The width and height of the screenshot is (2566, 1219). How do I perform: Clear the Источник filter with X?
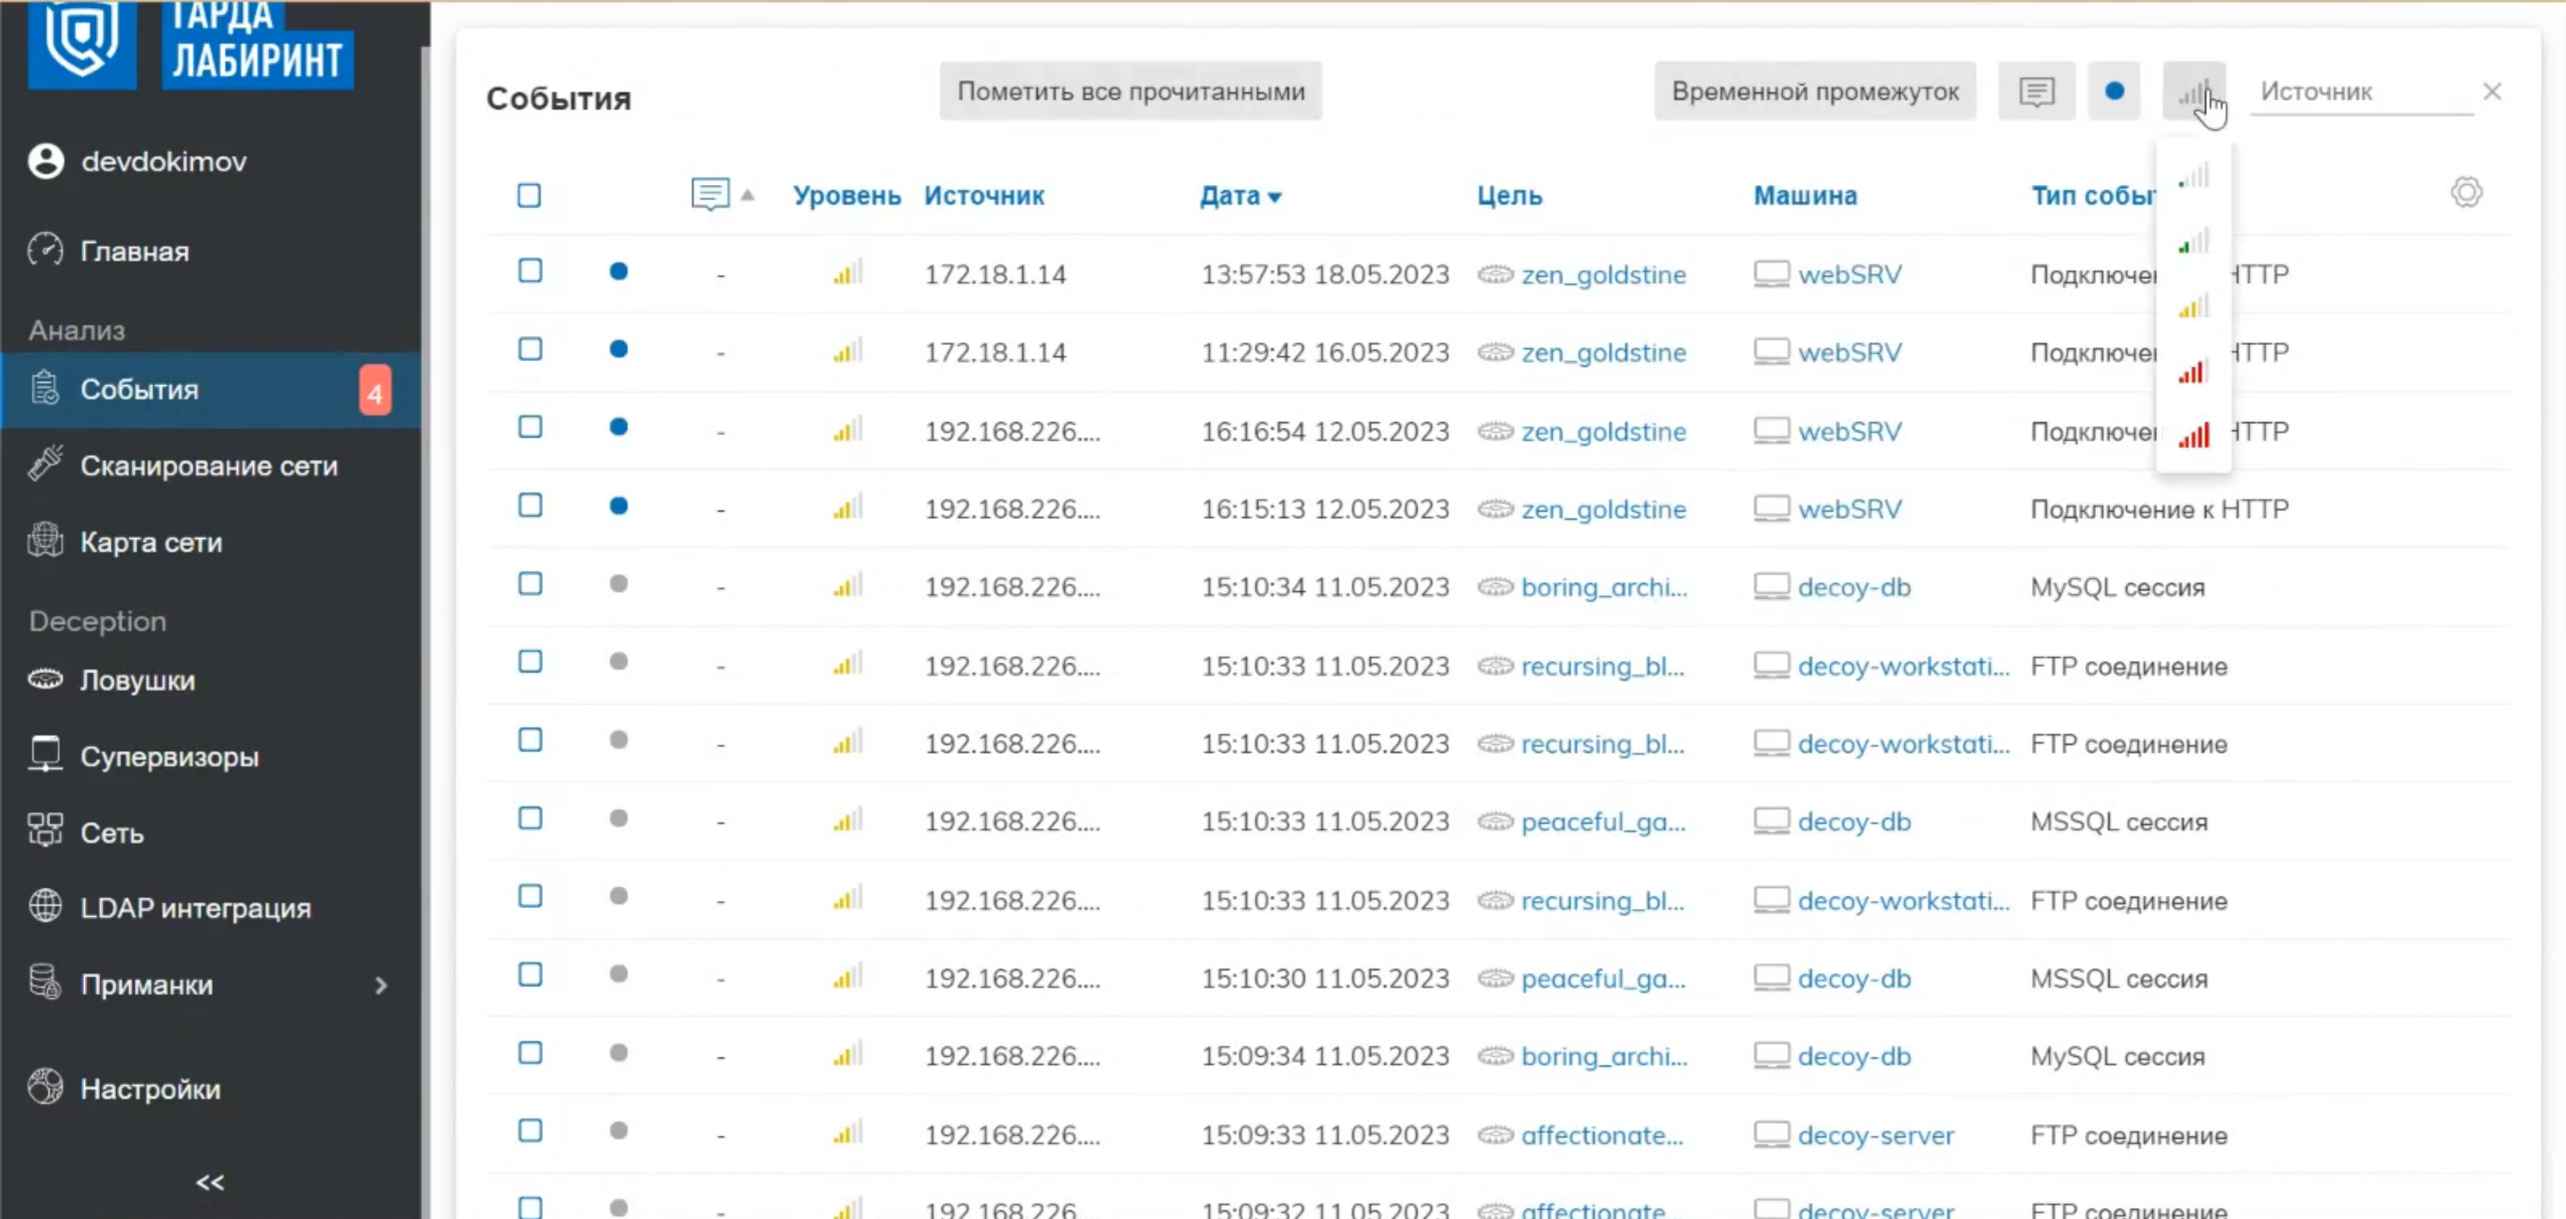[2491, 92]
